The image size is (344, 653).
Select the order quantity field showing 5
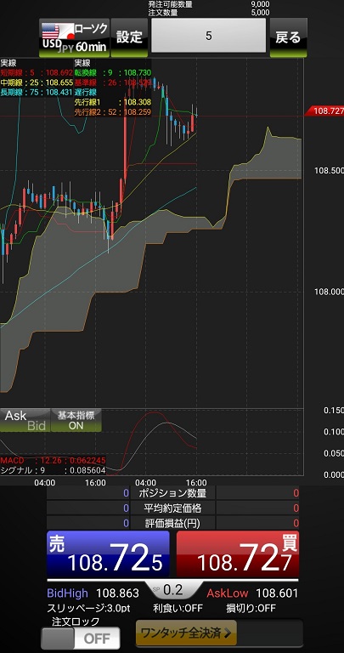pyautogui.click(x=208, y=36)
